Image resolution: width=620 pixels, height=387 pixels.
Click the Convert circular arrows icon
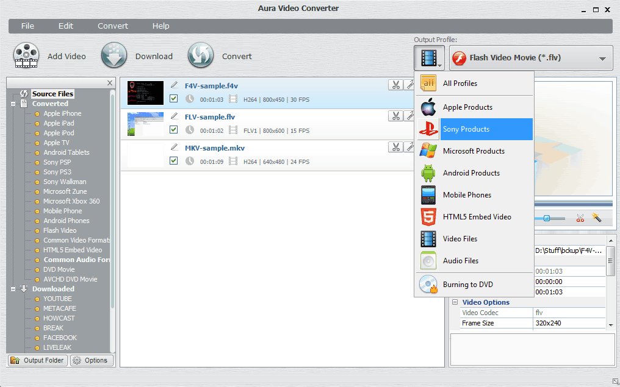[x=201, y=55]
